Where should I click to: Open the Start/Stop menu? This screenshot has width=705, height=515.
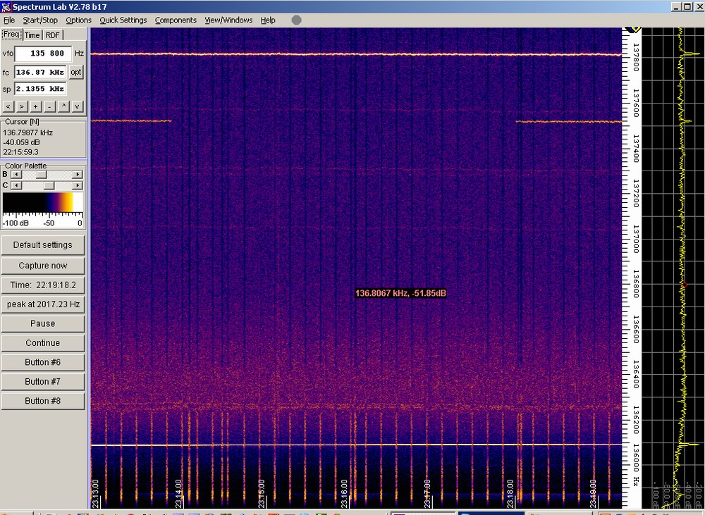tap(40, 20)
